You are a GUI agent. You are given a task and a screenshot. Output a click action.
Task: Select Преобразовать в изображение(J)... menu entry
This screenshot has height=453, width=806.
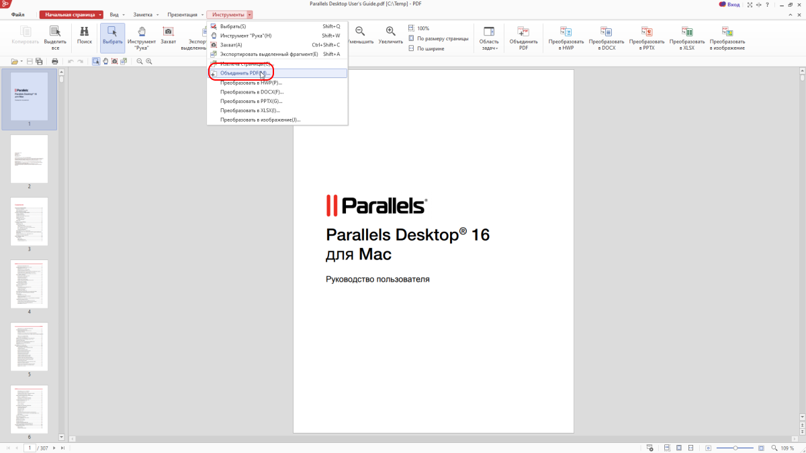[277, 120]
